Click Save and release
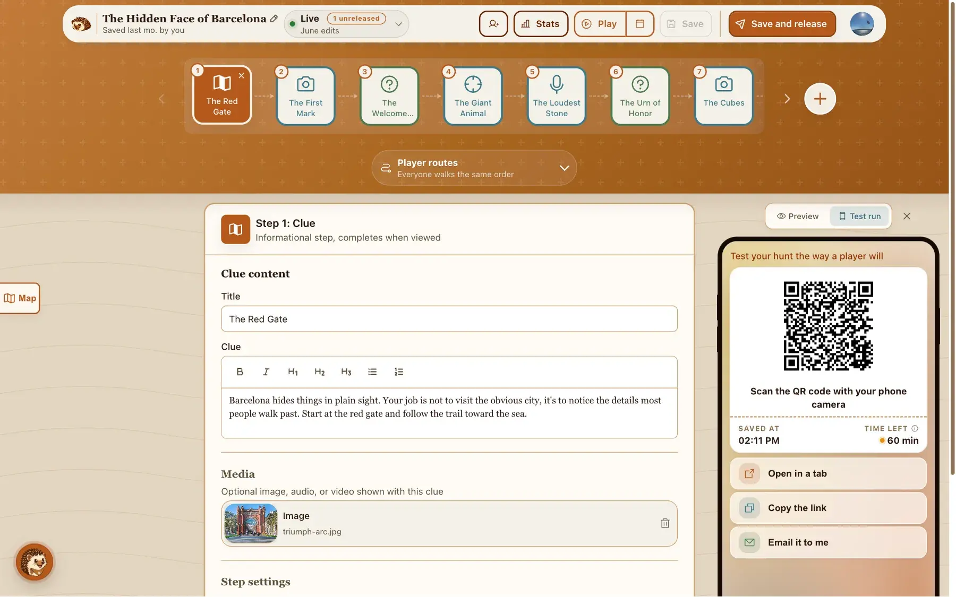Image resolution: width=956 pixels, height=597 pixels. pyautogui.click(x=782, y=24)
